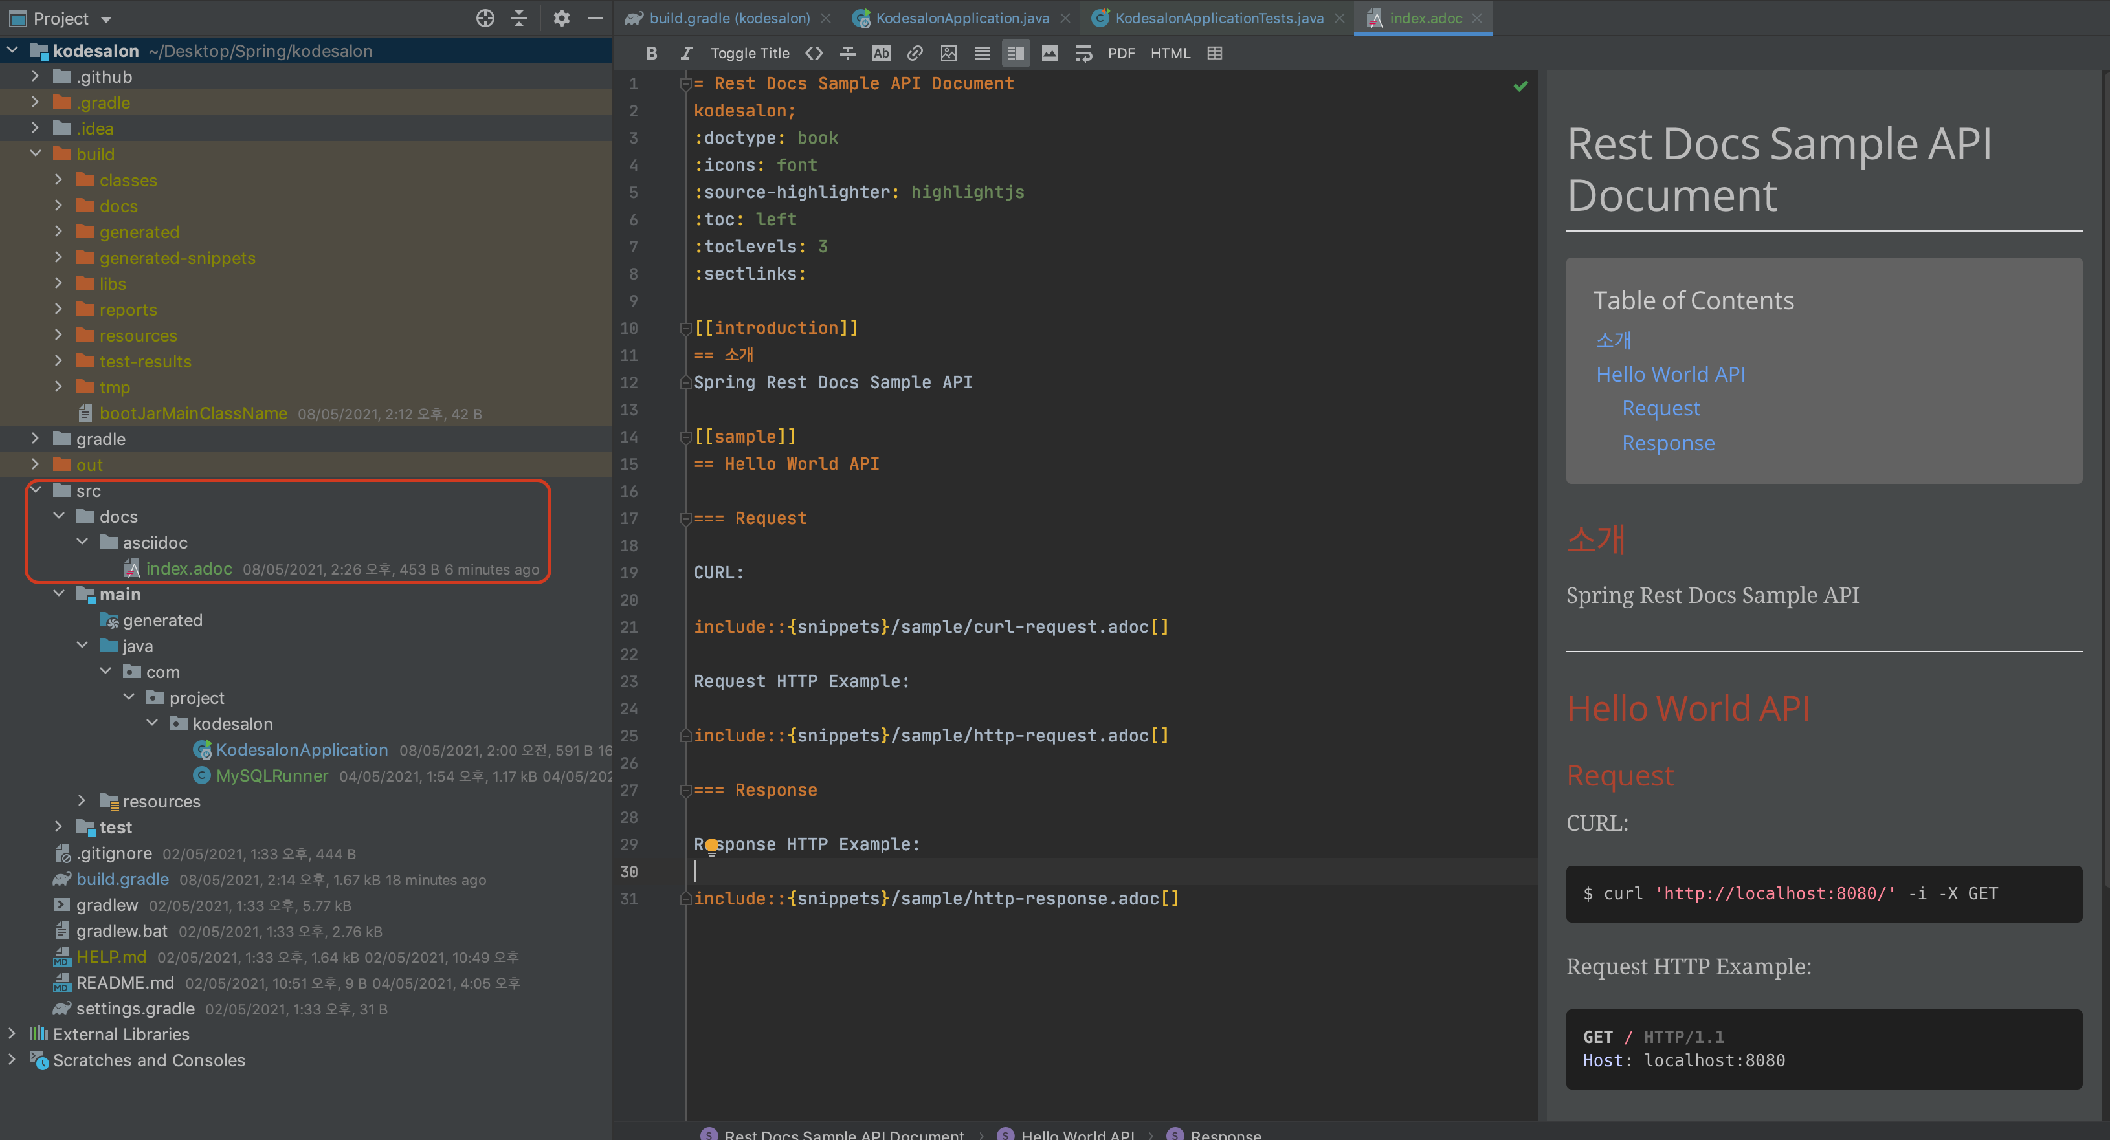Collapse all nodes in the Project tree
This screenshot has height=1140, width=2110.
518,17
